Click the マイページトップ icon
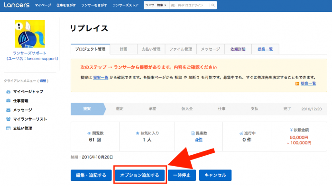Screen dimensions: 332x186 click(x=8, y=92)
